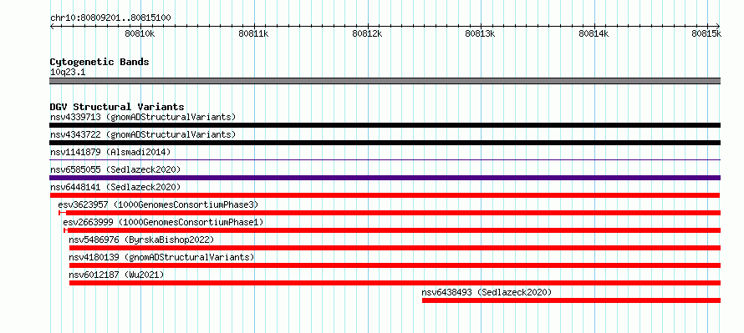Select the nsv6448141 Sedlazeck2020 label
Image resolution: width=744 pixels, height=333 pixels.
[x=115, y=187]
